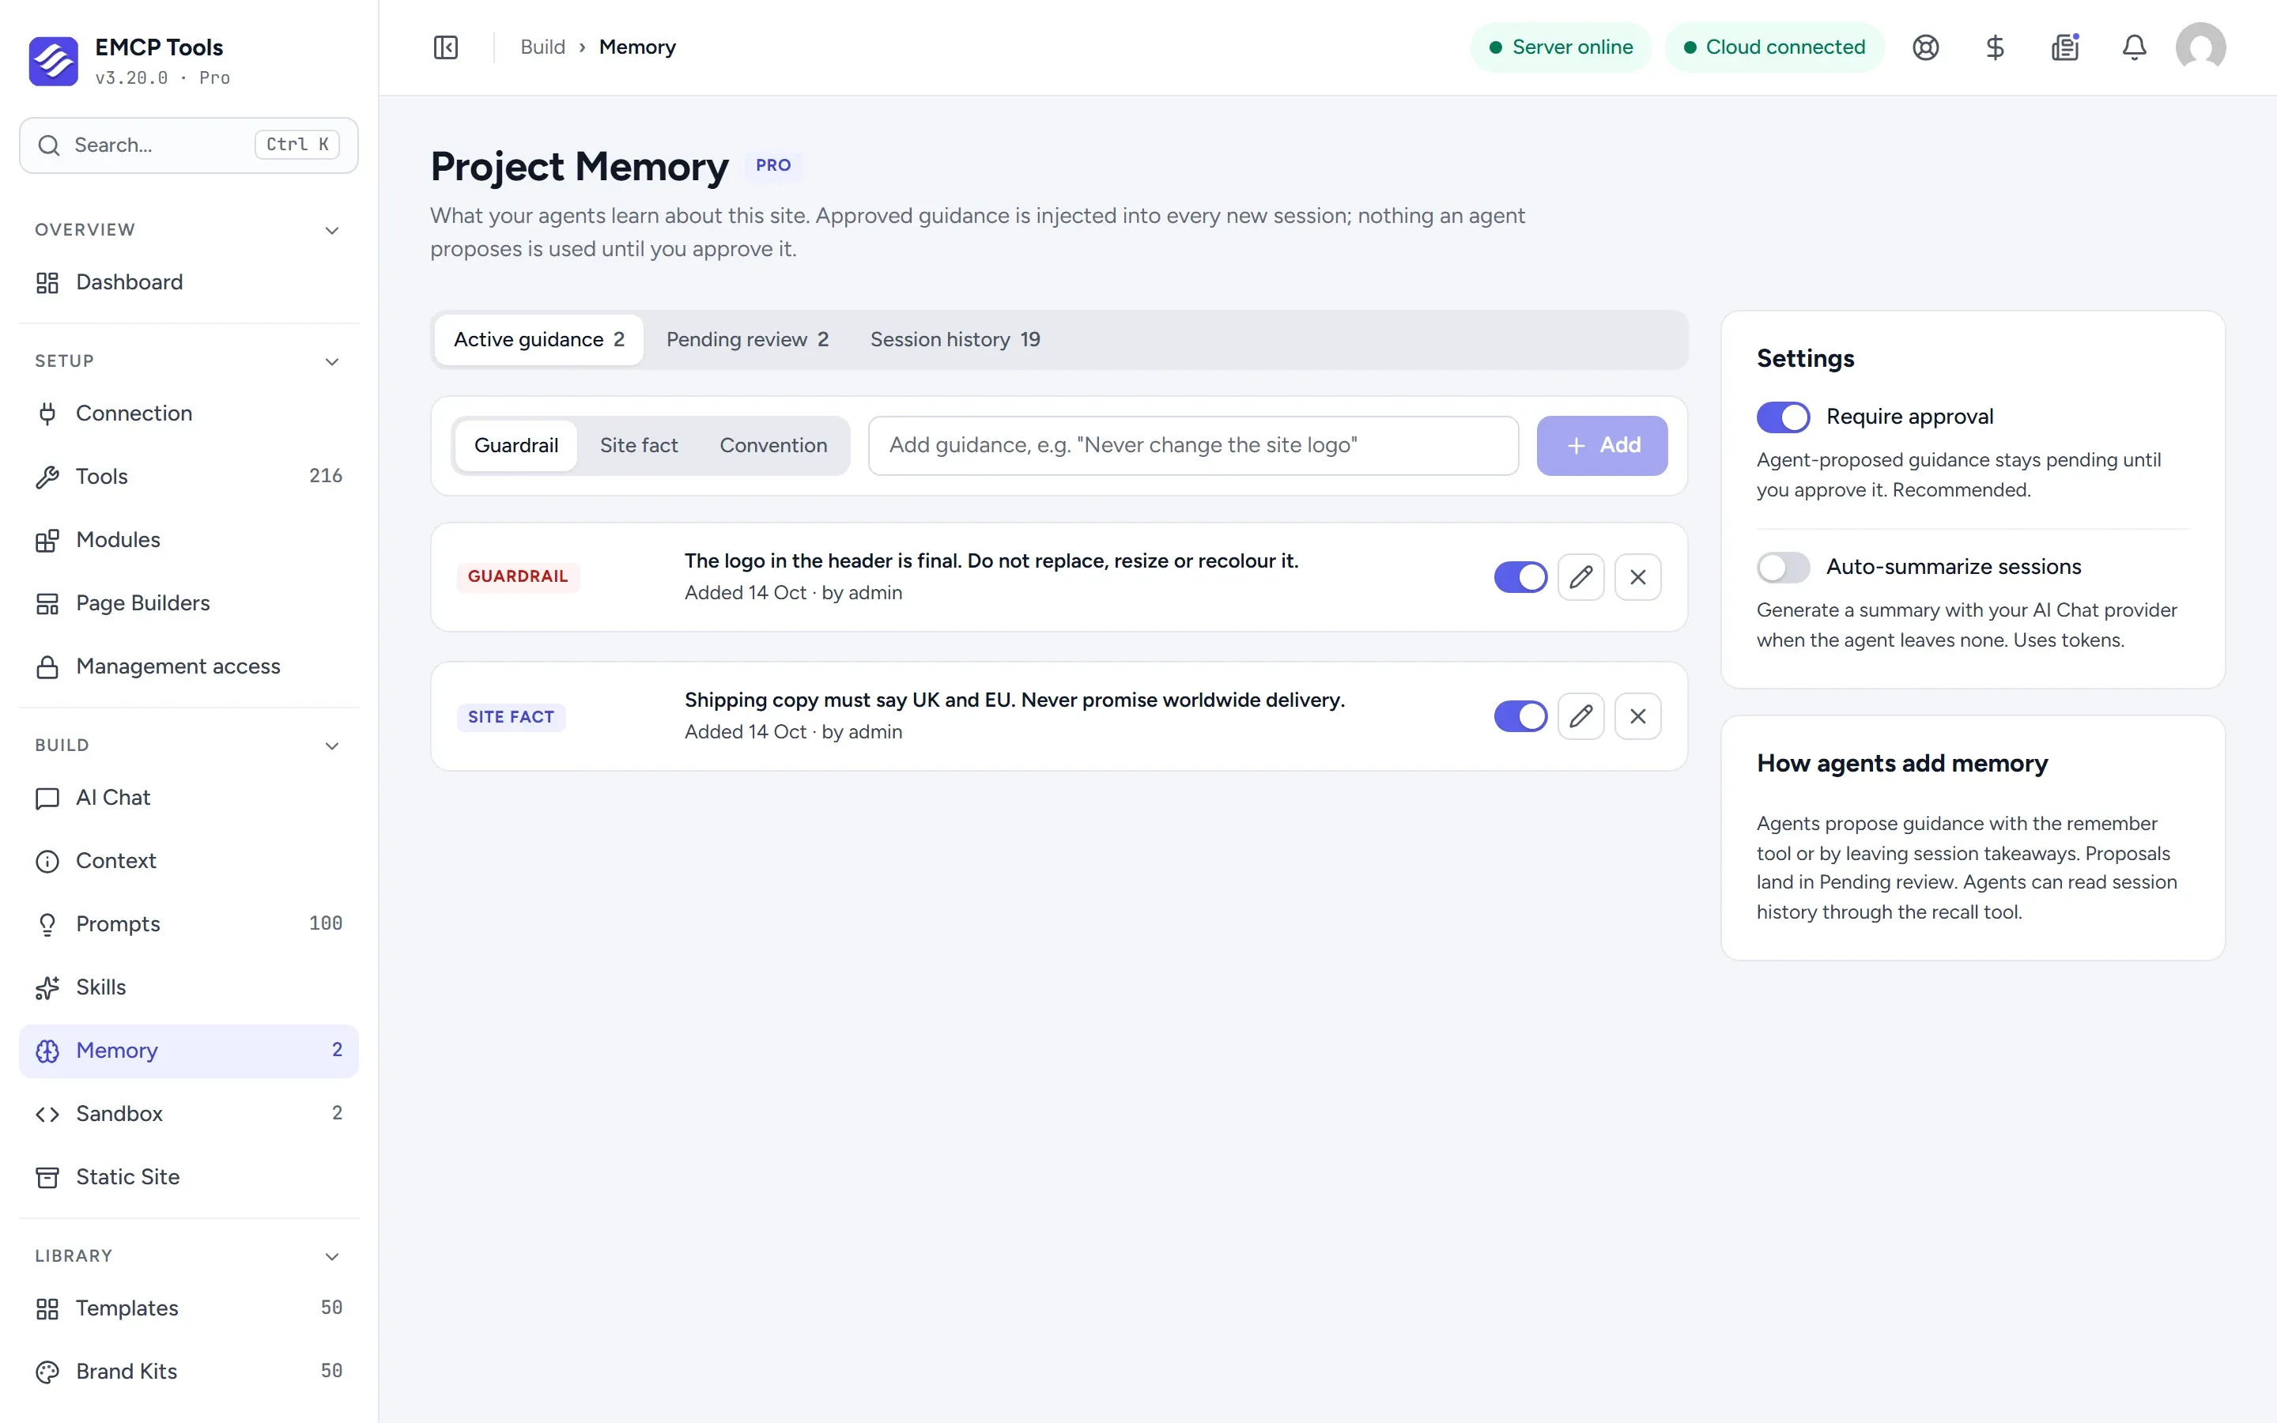Open the help lifebuoy icon
The width and height of the screenshot is (2277, 1423).
pos(1925,47)
